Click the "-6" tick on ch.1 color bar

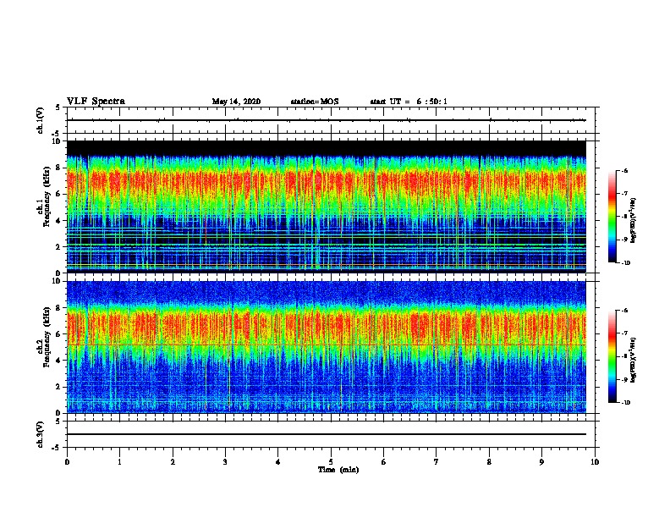pyautogui.click(x=624, y=171)
